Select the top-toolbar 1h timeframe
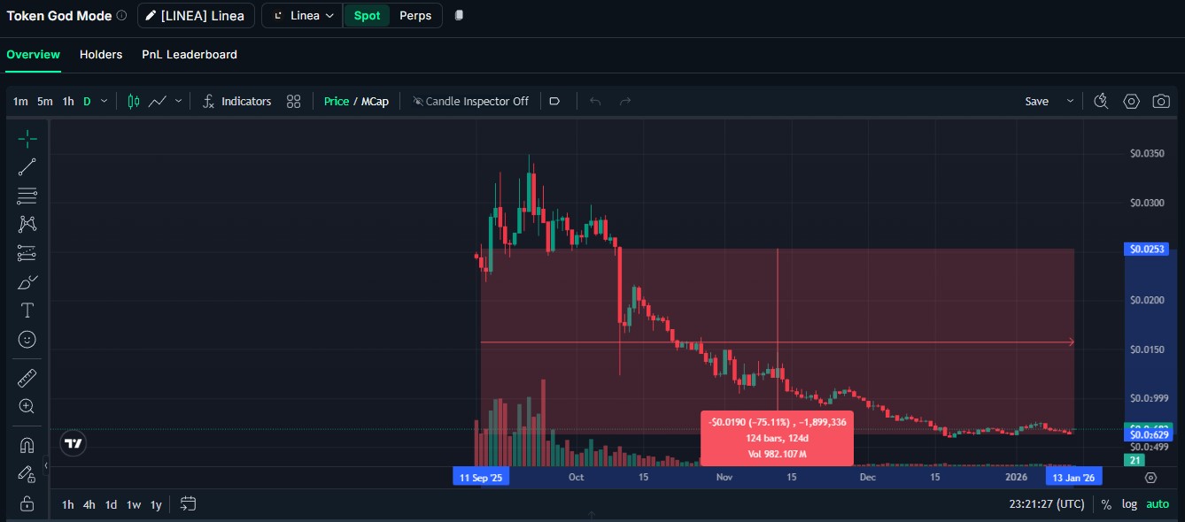 click(68, 102)
